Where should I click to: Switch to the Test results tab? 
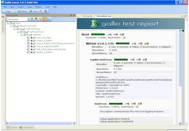click(x=87, y=16)
